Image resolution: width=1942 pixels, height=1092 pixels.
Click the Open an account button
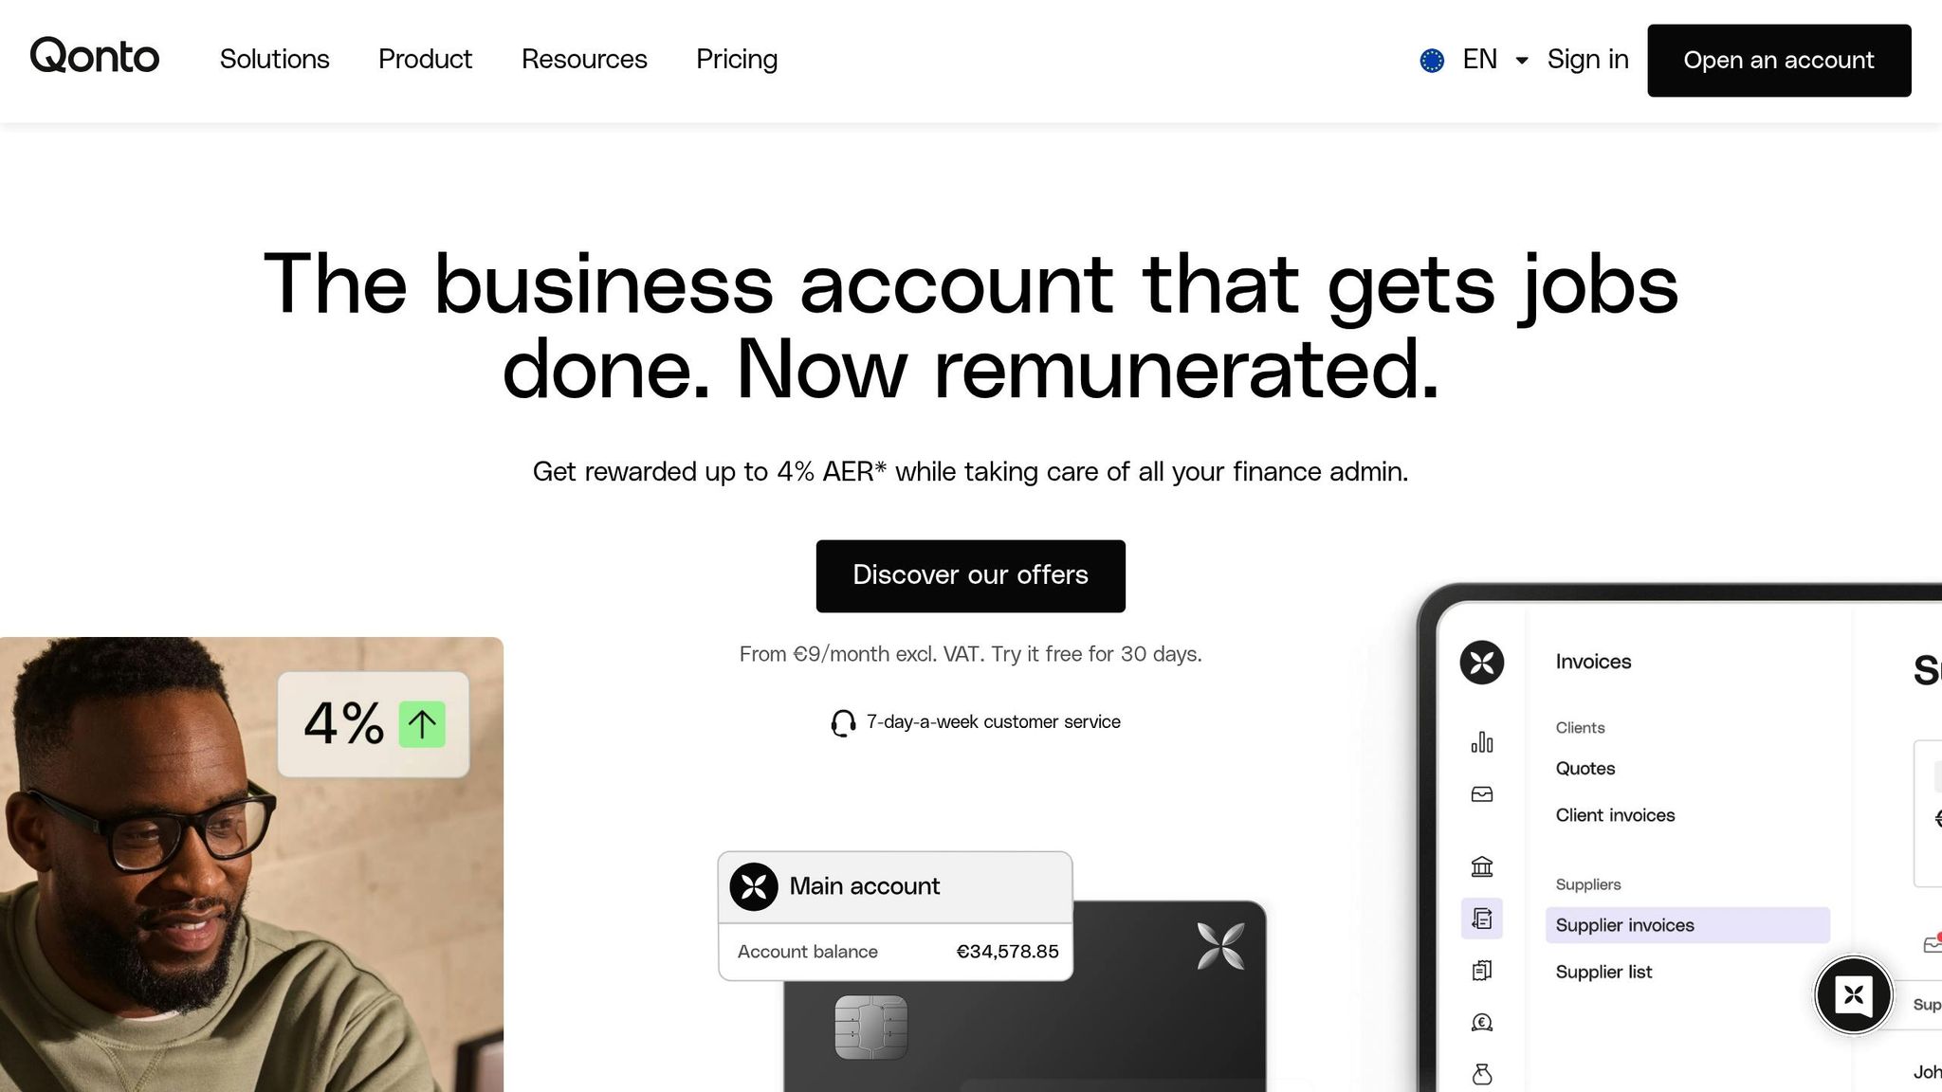(x=1779, y=61)
